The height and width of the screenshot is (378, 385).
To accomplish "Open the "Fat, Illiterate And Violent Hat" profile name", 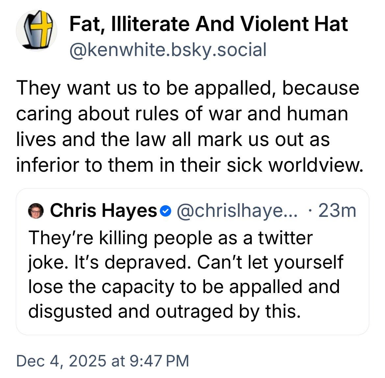I will [208, 24].
